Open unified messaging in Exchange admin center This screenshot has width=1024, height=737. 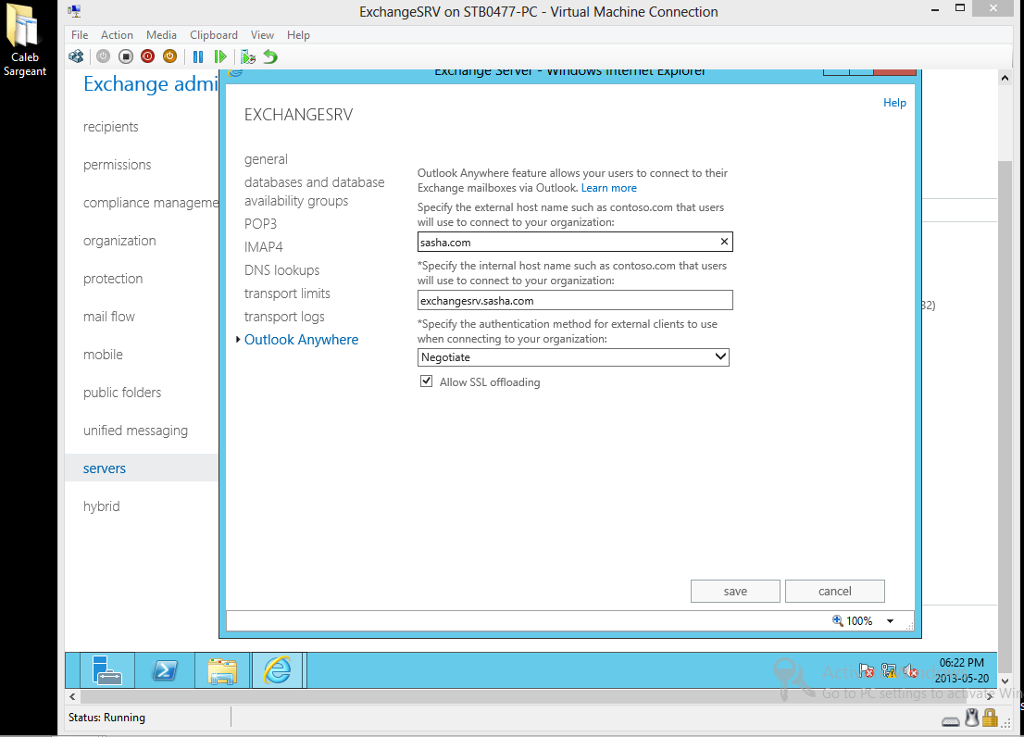[x=135, y=431]
